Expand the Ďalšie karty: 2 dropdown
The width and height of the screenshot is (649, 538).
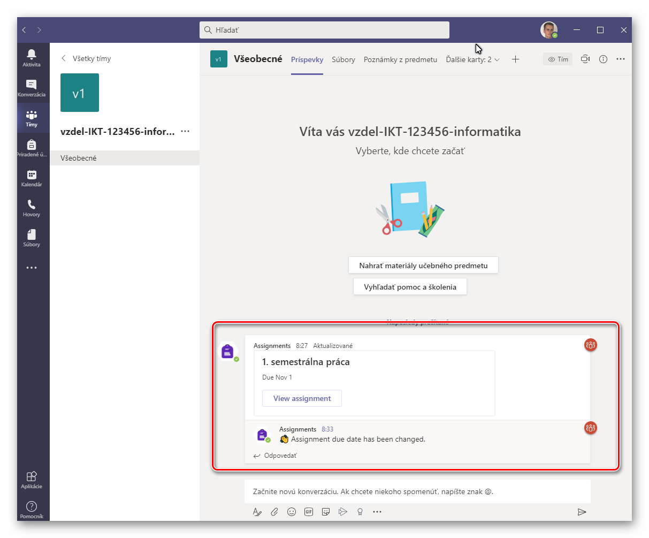(x=472, y=59)
